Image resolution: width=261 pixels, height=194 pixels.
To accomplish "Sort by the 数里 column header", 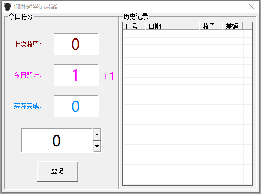I will (211, 26).
